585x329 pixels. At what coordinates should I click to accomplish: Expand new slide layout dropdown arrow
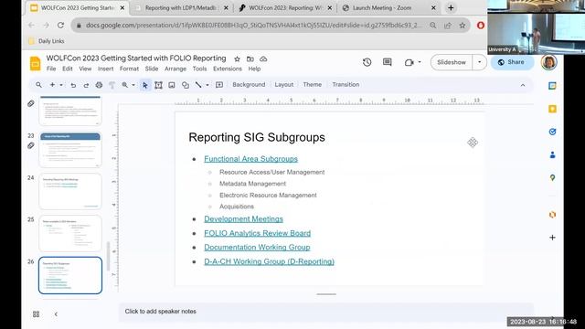61,85
